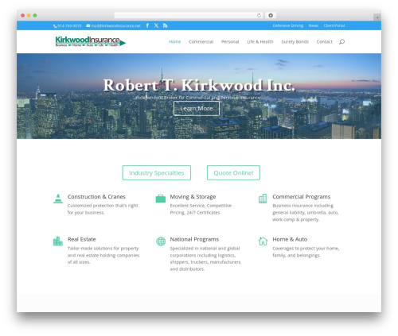Open the RSS feed icon
Screen dimensions: 398x336
[x=165, y=25]
